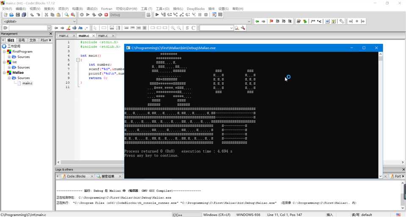406x217 pixels.
Task: Switch to the first main.c editor tab
Action: coord(64,35)
